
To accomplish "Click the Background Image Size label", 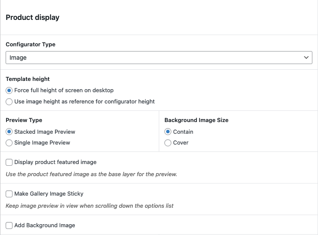I will [196, 120].
